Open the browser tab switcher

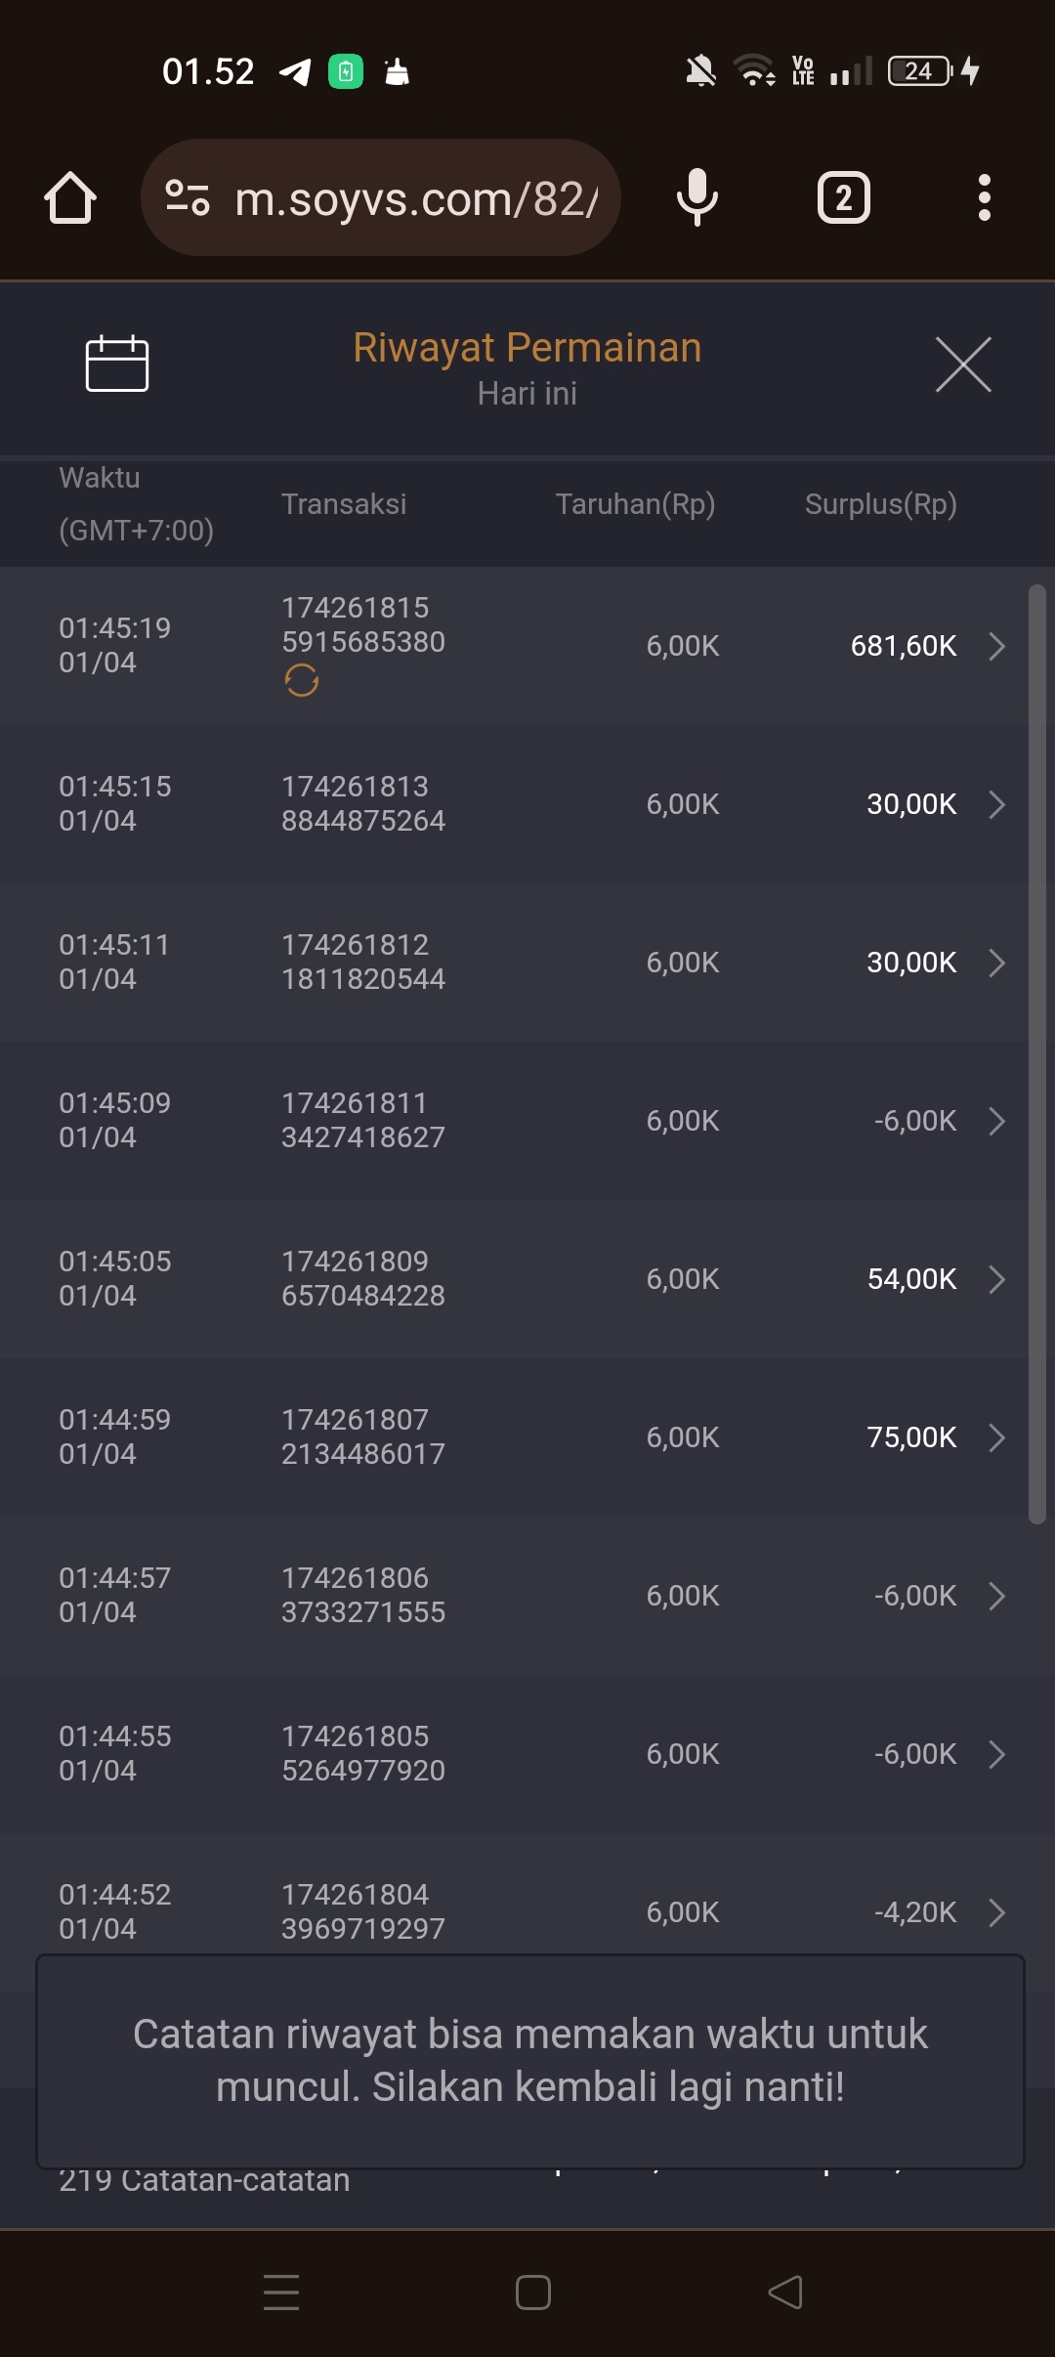pyautogui.click(x=843, y=198)
